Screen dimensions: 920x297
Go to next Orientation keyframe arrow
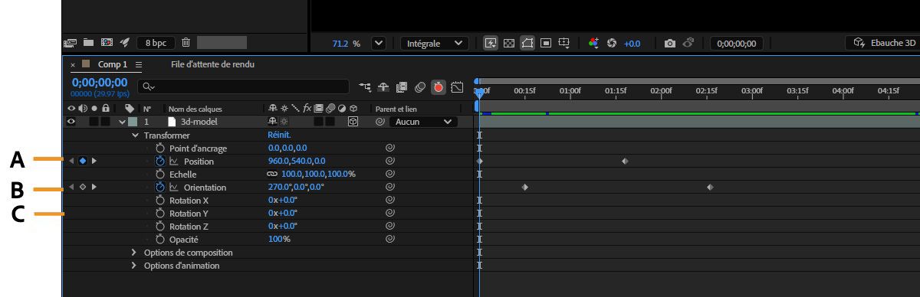(94, 187)
